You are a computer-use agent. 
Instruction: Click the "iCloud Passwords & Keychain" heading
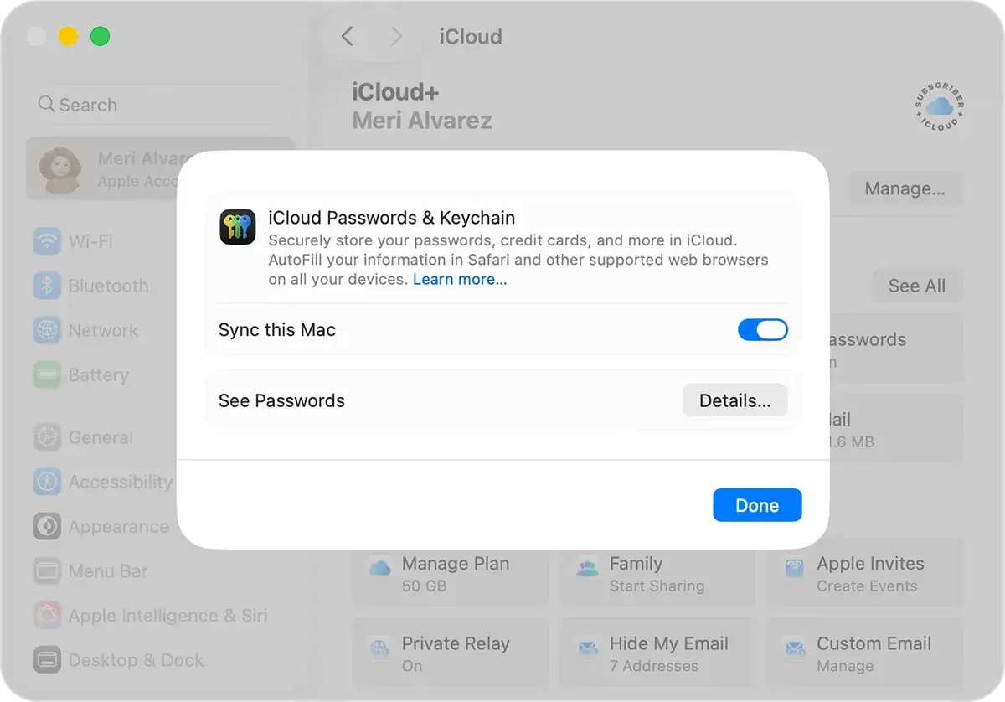click(x=392, y=218)
